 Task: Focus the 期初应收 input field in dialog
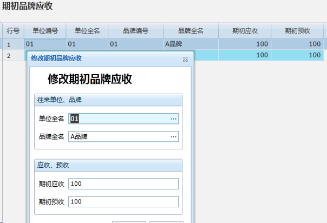pos(123,184)
